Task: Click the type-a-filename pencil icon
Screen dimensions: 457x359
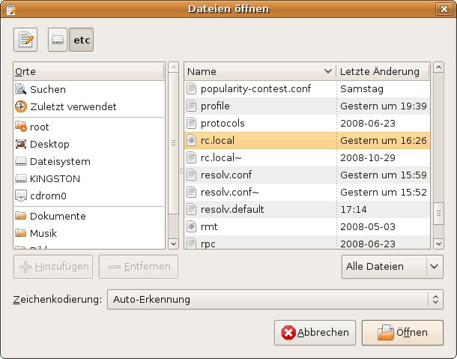Action: point(25,40)
